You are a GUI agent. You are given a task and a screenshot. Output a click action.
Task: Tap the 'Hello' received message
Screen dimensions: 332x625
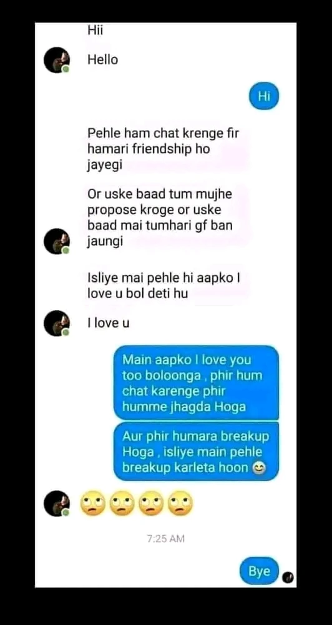(103, 60)
